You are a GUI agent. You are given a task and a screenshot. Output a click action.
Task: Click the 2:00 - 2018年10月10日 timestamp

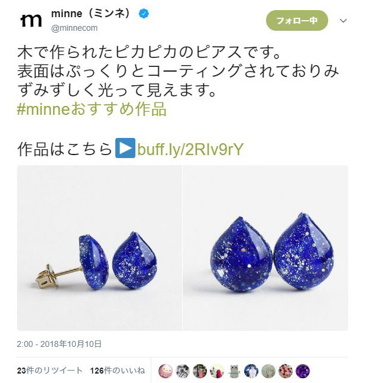59,344
